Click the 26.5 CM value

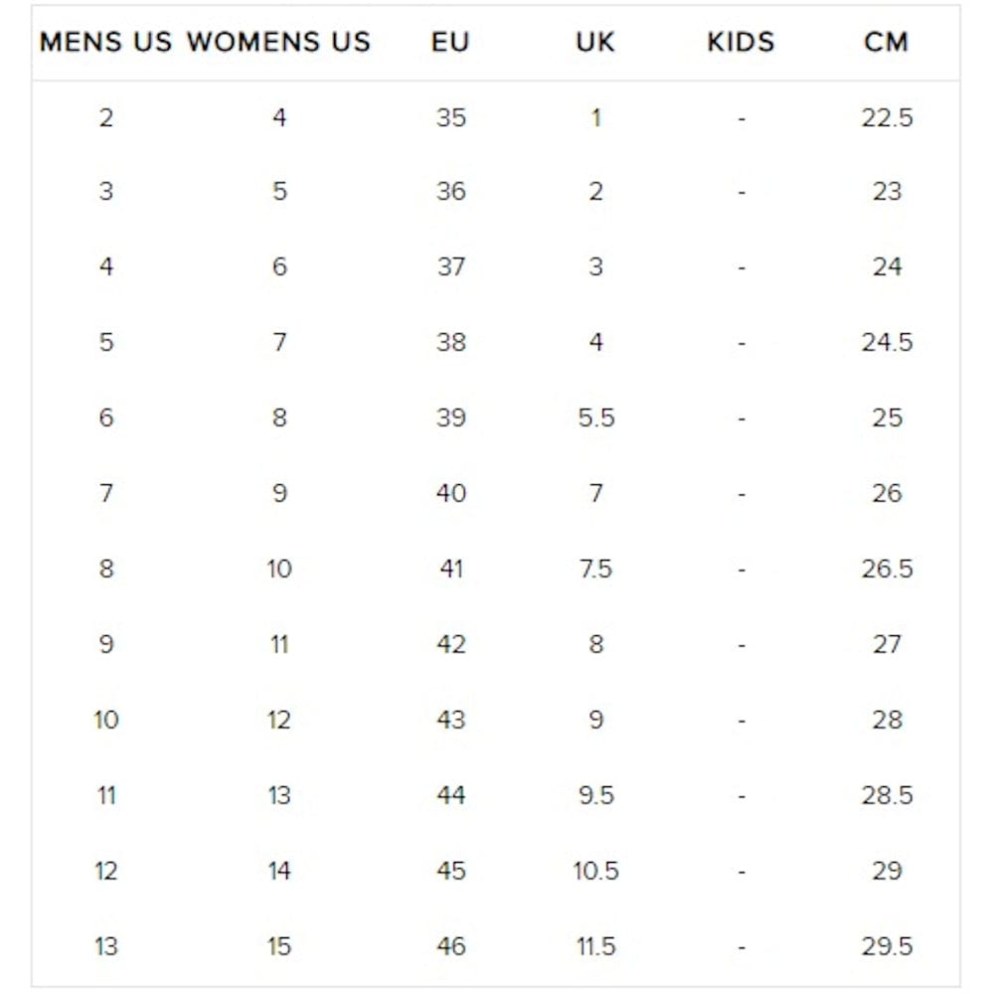click(887, 569)
